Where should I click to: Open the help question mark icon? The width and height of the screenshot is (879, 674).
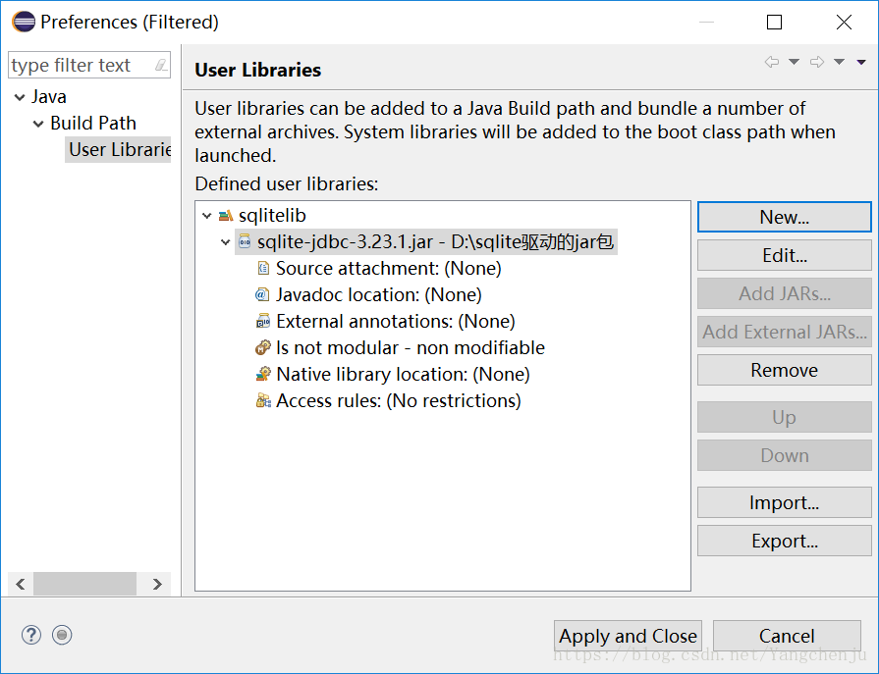coord(31,635)
